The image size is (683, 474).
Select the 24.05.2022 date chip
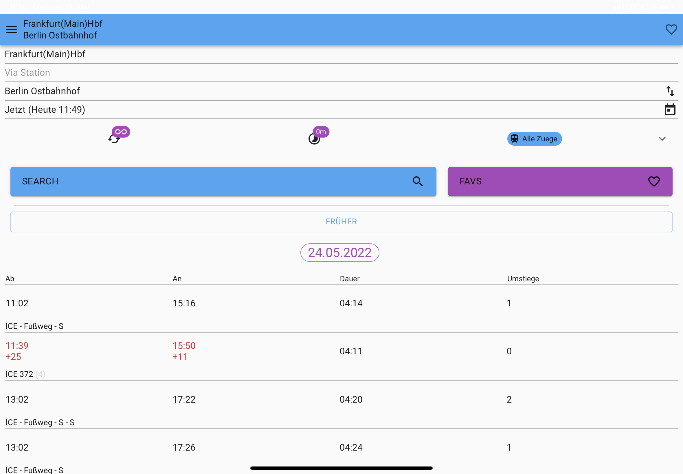[x=339, y=253]
